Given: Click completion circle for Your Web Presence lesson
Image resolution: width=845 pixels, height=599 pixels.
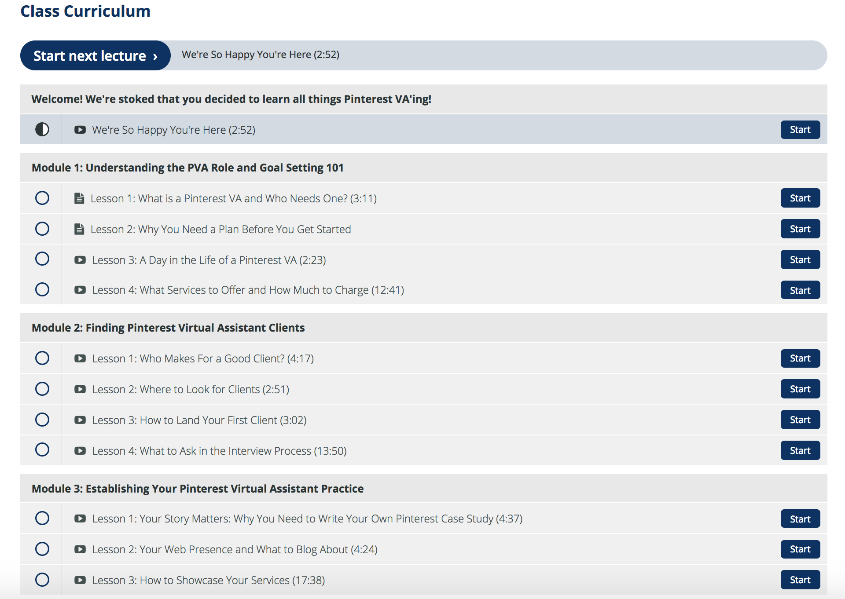Looking at the screenshot, I should pyautogui.click(x=42, y=549).
